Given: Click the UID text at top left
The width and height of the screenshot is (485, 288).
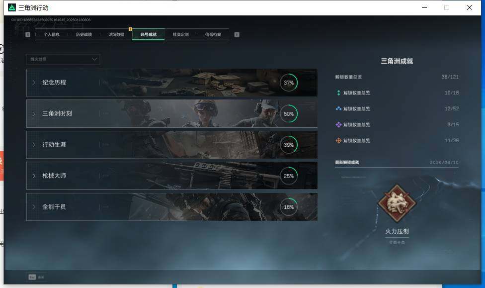Looking at the screenshot, I should 51,20.
